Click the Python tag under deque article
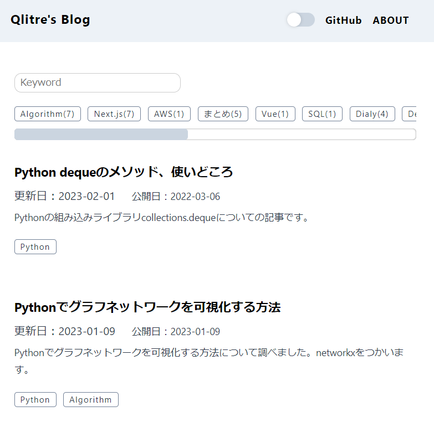The image size is (434, 427). point(35,246)
